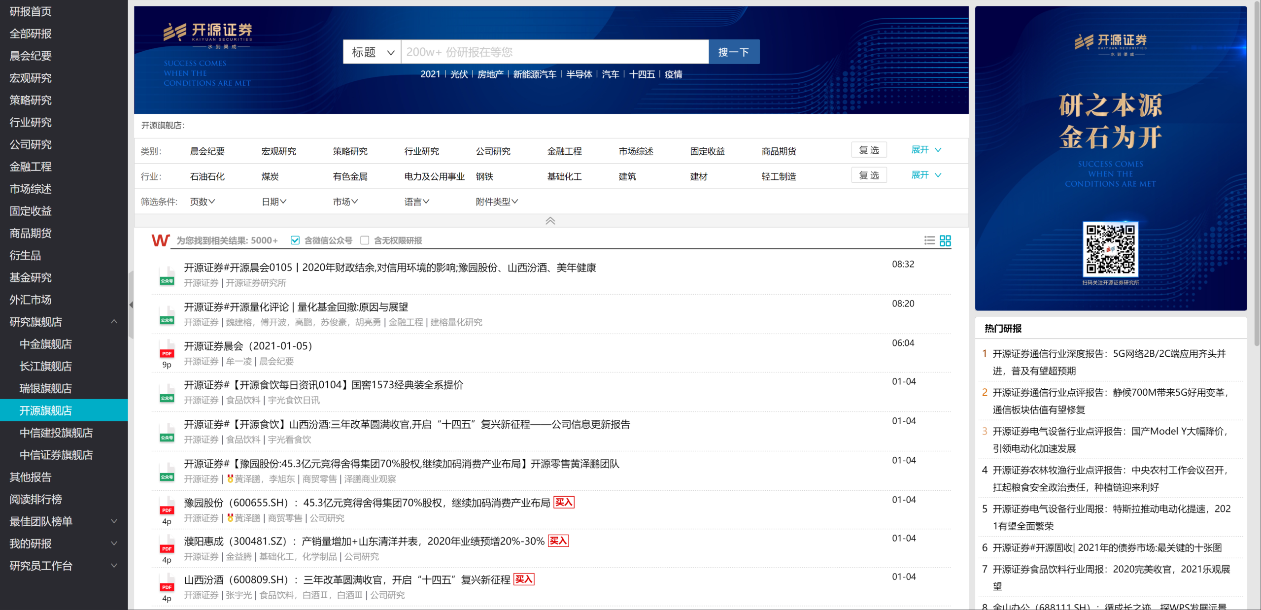This screenshot has height=610, width=1261.
Task: Open PDF icon of 开源证券晨会 (2021-01-05)
Action: 167,349
